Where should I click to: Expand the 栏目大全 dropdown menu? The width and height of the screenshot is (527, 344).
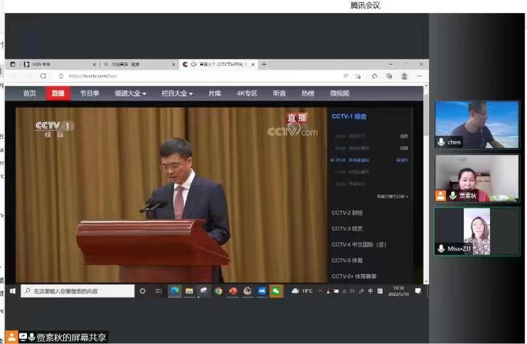(x=177, y=94)
